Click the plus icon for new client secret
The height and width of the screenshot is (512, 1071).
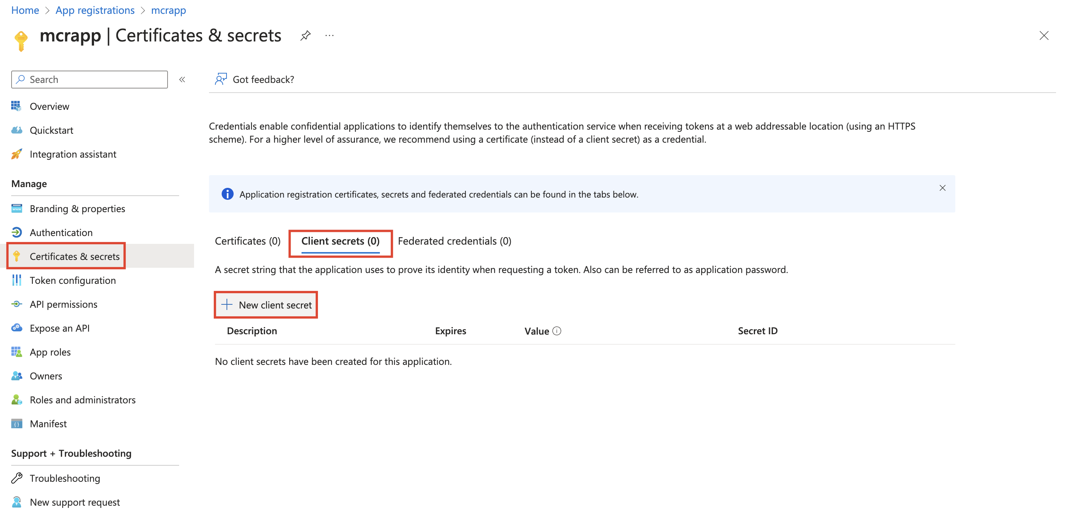pyautogui.click(x=227, y=304)
